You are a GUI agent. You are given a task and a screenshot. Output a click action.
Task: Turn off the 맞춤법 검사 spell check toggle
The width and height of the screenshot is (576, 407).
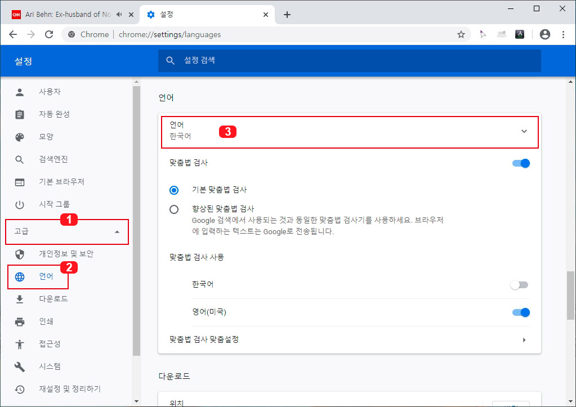pos(521,163)
